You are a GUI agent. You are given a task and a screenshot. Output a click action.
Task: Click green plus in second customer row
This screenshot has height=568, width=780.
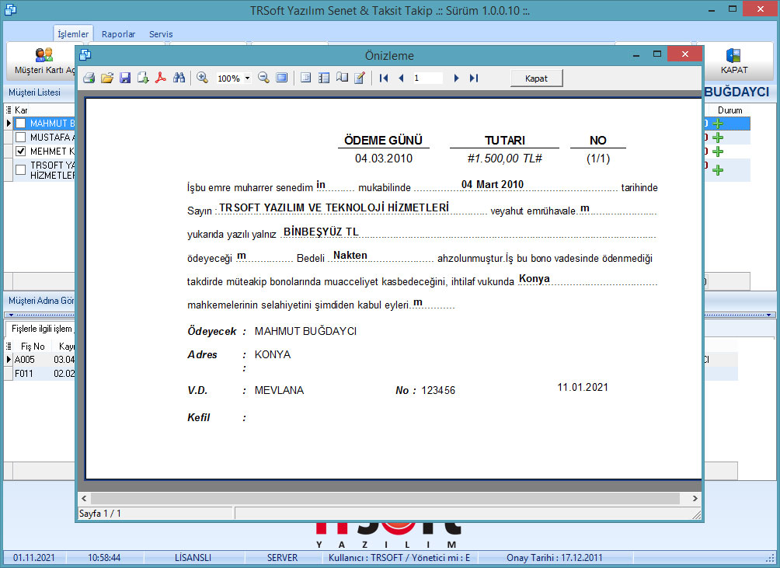click(717, 138)
